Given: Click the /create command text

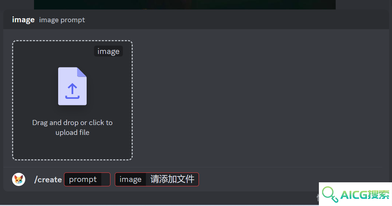Looking at the screenshot, I should coord(48,179).
